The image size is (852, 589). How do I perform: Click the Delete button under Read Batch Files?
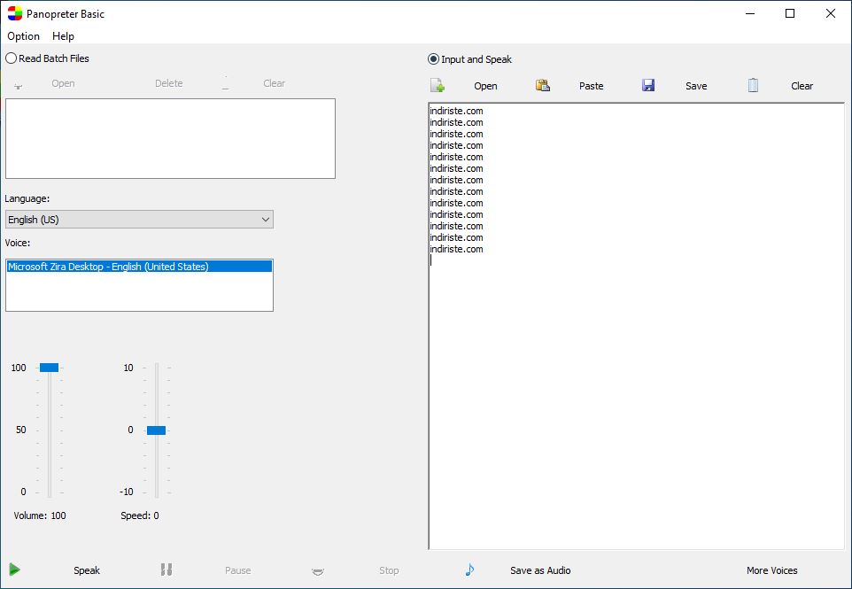point(169,83)
